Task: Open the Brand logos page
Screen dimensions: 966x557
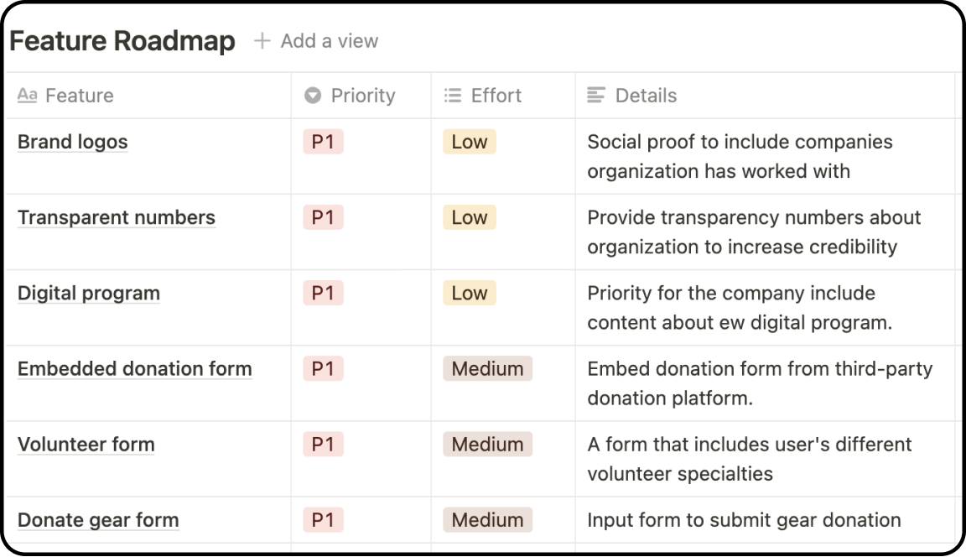Action: [73, 142]
